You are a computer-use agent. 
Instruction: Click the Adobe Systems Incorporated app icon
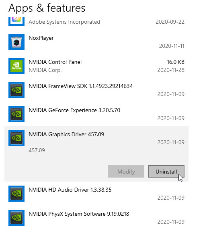click(16, 21)
